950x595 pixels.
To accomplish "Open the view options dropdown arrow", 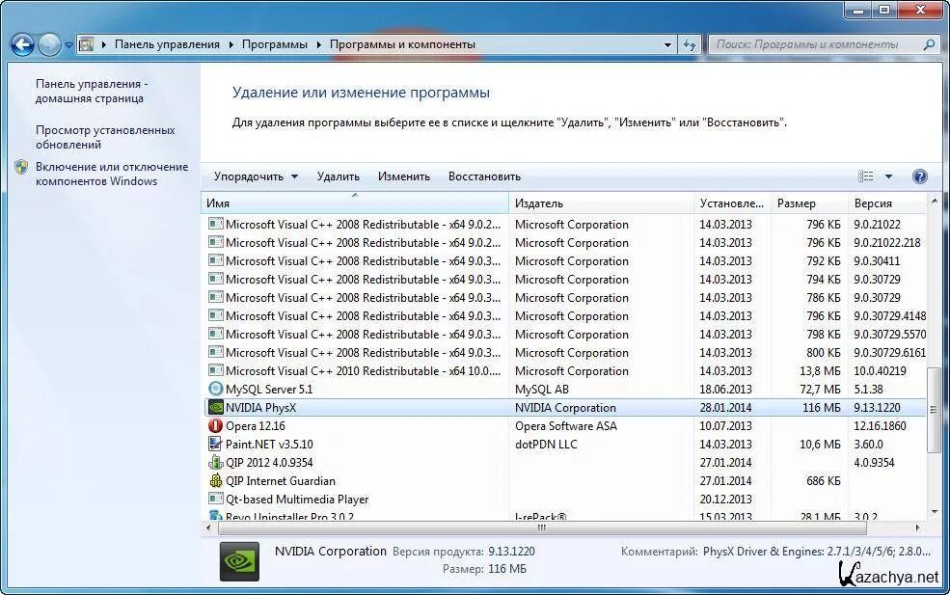I will [888, 176].
